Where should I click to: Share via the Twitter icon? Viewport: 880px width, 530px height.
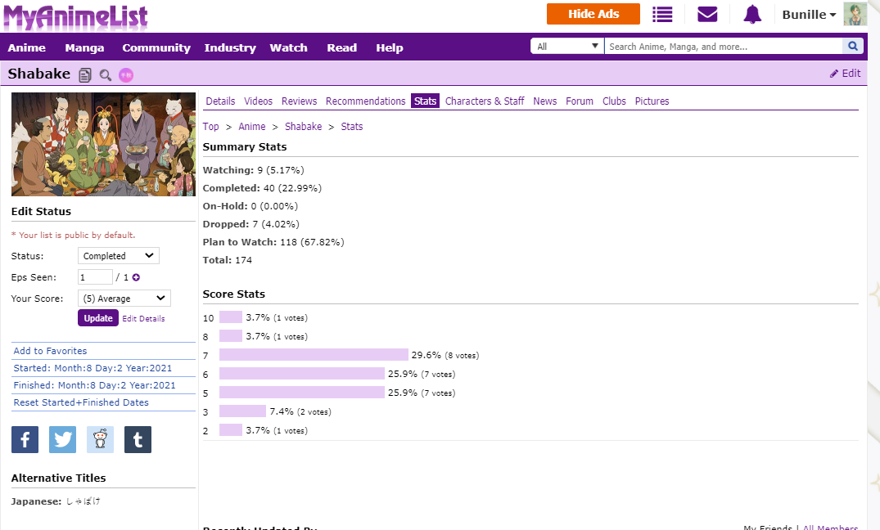pos(62,440)
